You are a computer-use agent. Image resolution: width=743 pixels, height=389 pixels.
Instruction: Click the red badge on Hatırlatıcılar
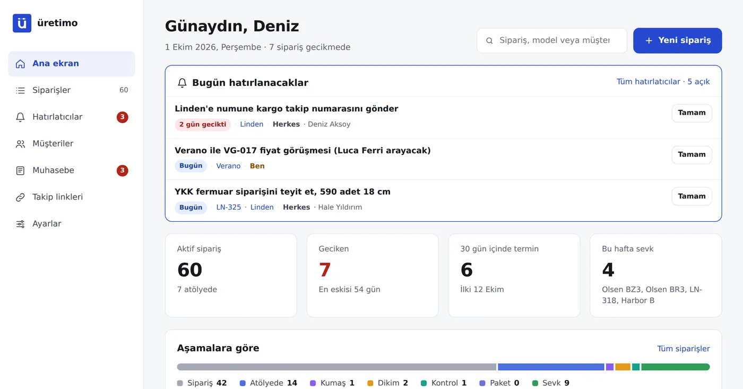click(123, 117)
